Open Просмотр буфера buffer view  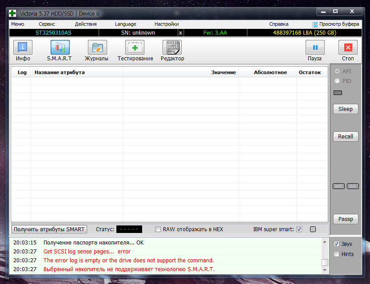pyautogui.click(x=335, y=24)
